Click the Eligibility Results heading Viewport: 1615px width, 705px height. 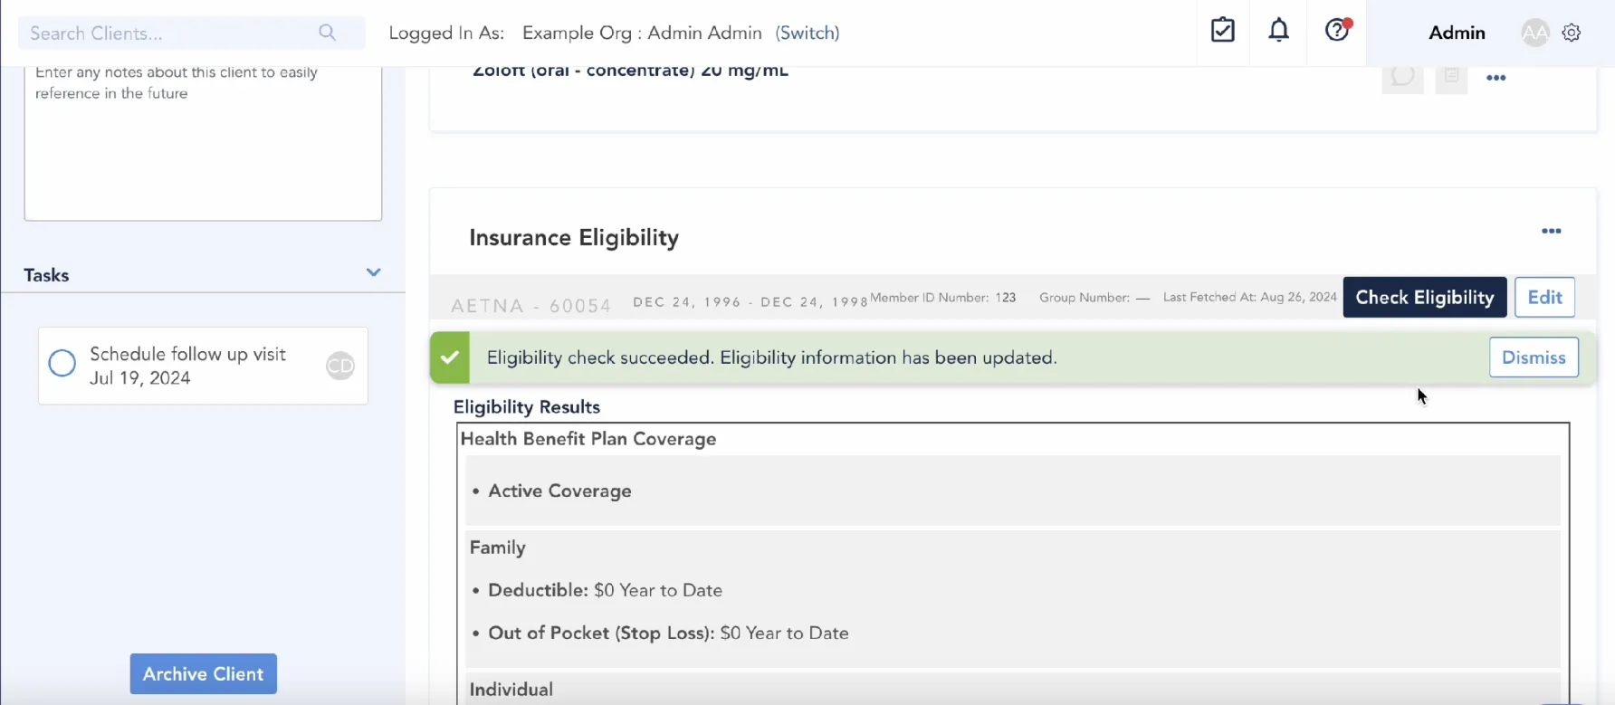tap(527, 407)
